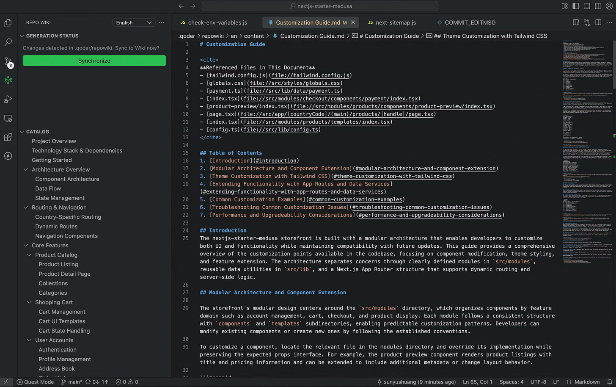Close the Customization Guide.md tab

(353, 22)
